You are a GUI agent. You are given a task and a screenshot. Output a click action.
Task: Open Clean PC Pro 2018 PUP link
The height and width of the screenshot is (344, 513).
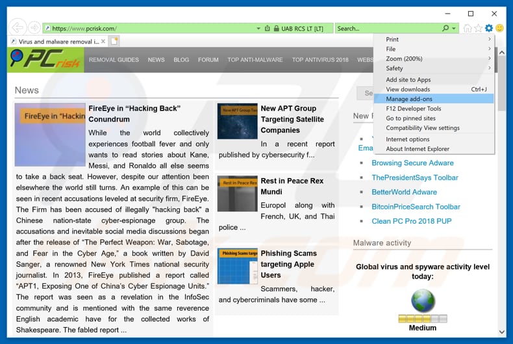click(x=412, y=221)
